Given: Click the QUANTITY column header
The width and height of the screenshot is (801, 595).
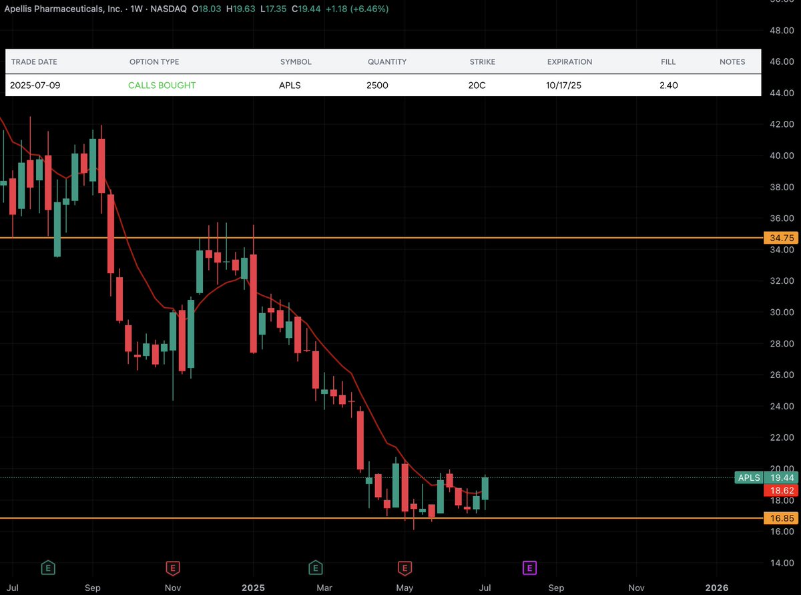Looking at the screenshot, I should pos(387,61).
